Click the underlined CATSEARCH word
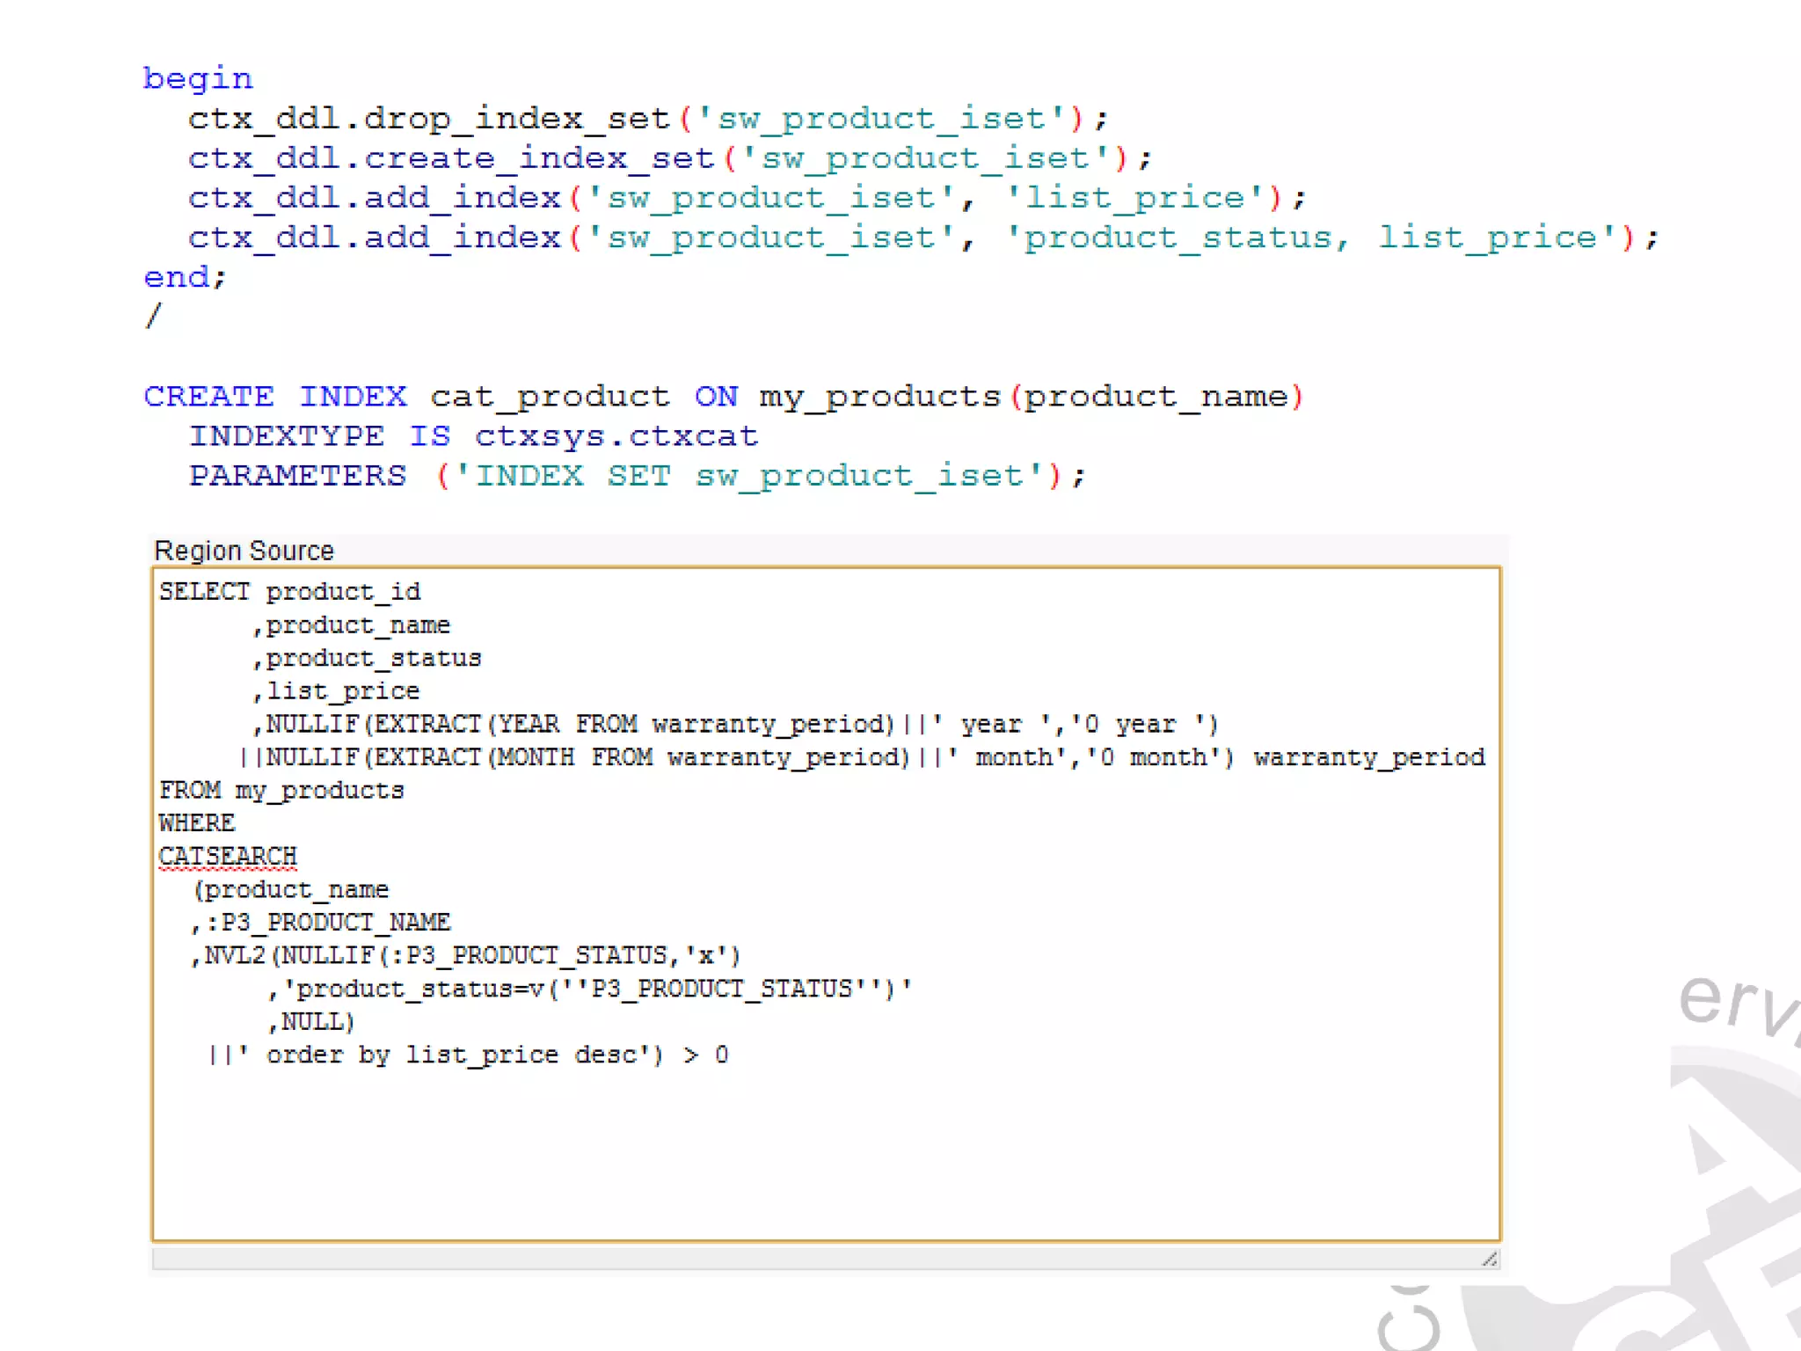Image resolution: width=1801 pixels, height=1351 pixels. click(228, 856)
